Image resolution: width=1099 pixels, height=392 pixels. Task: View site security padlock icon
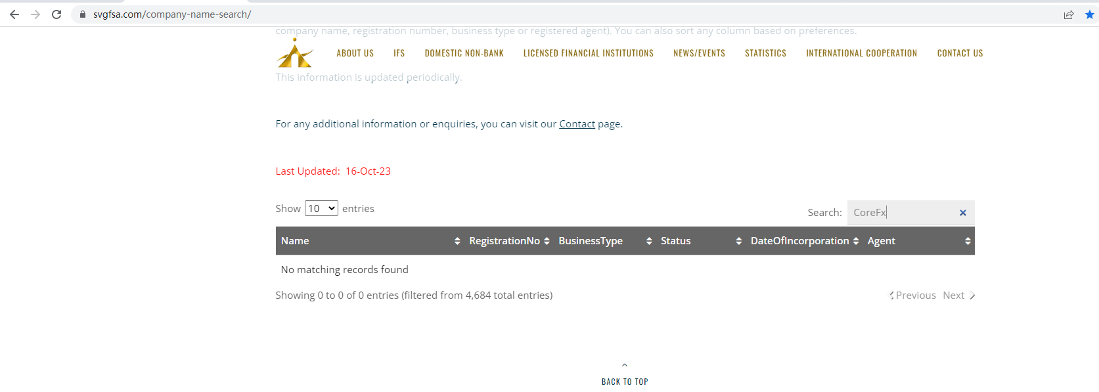click(83, 14)
